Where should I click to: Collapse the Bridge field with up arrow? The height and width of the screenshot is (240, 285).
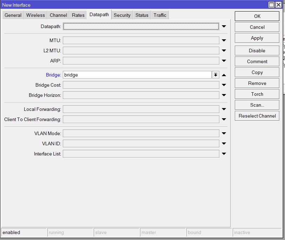(x=224, y=75)
